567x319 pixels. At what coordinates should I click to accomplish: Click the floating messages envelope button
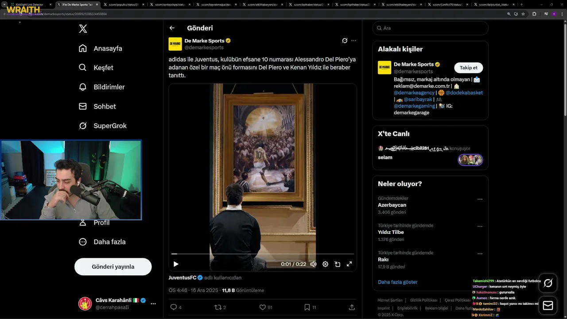[x=548, y=305]
